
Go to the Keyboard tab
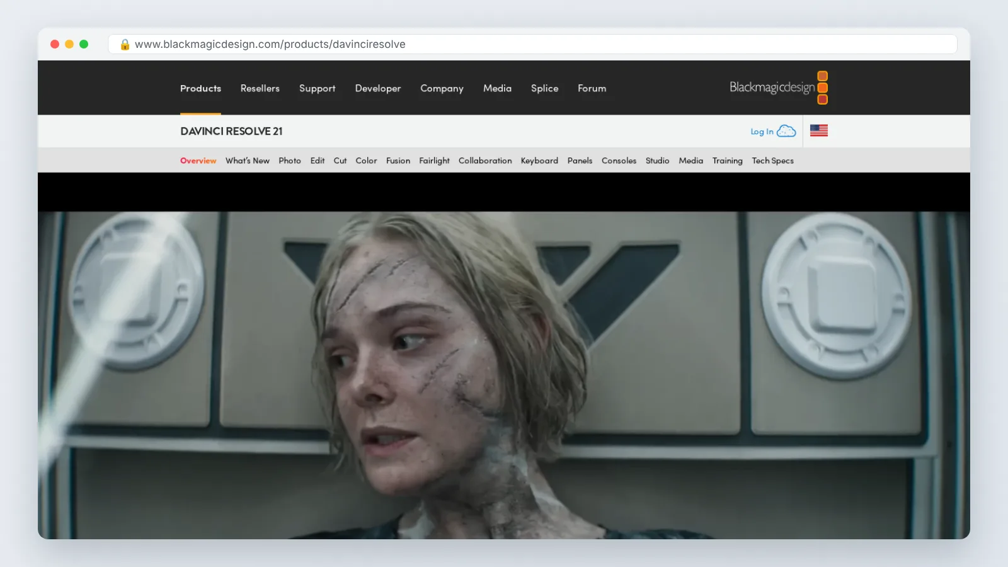click(x=539, y=161)
